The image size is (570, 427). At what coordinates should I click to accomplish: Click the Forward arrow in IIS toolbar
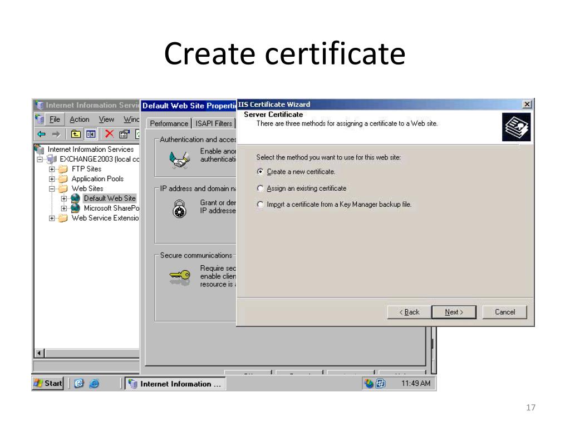(x=56, y=135)
